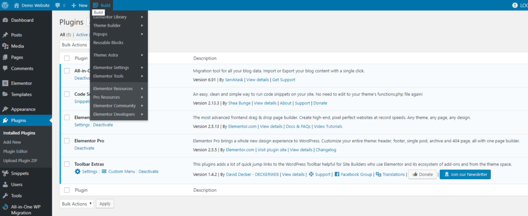The height and width of the screenshot is (216, 528).
Task: Click the Plugins plug icon
Action: click(5, 120)
